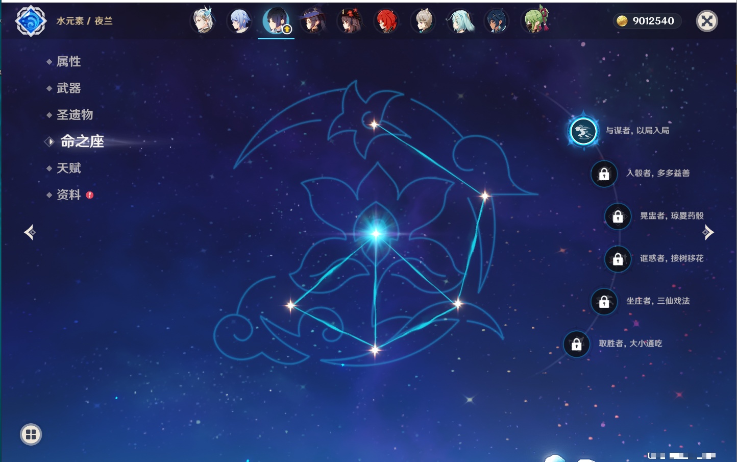Viewport: 737px width, 462px height.
Task: Select the bright central star of the constellation
Action: 376,234
